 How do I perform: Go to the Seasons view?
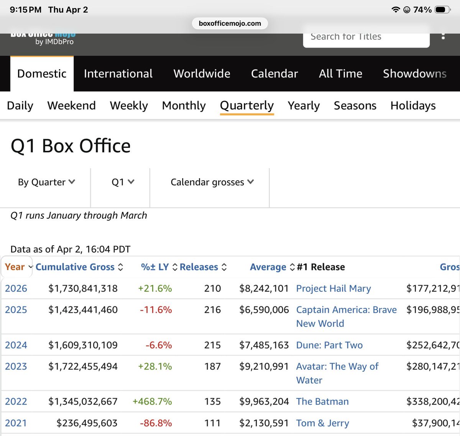point(355,106)
